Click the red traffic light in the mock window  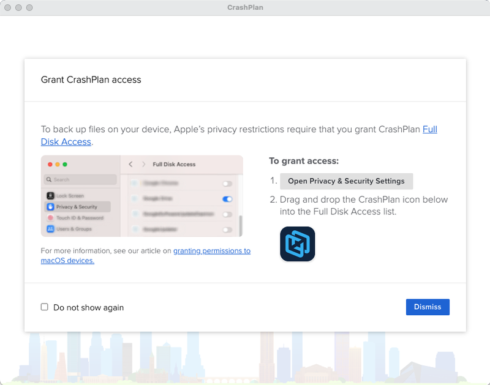pyautogui.click(x=49, y=164)
